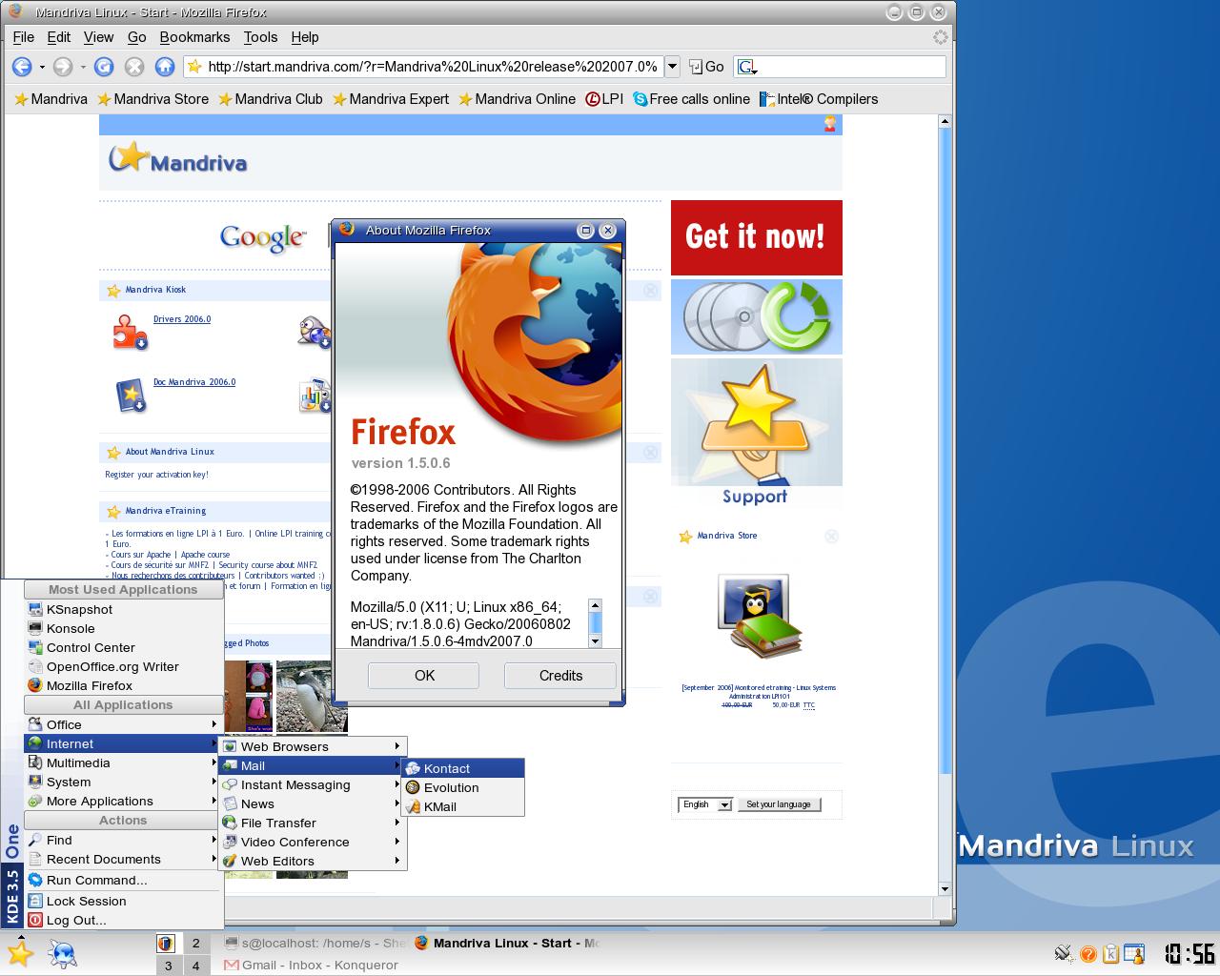The image size is (1220, 976).
Task: Open the File menu
Action: tap(23, 37)
